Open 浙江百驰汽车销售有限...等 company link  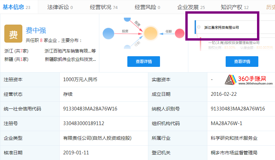point(70,51)
